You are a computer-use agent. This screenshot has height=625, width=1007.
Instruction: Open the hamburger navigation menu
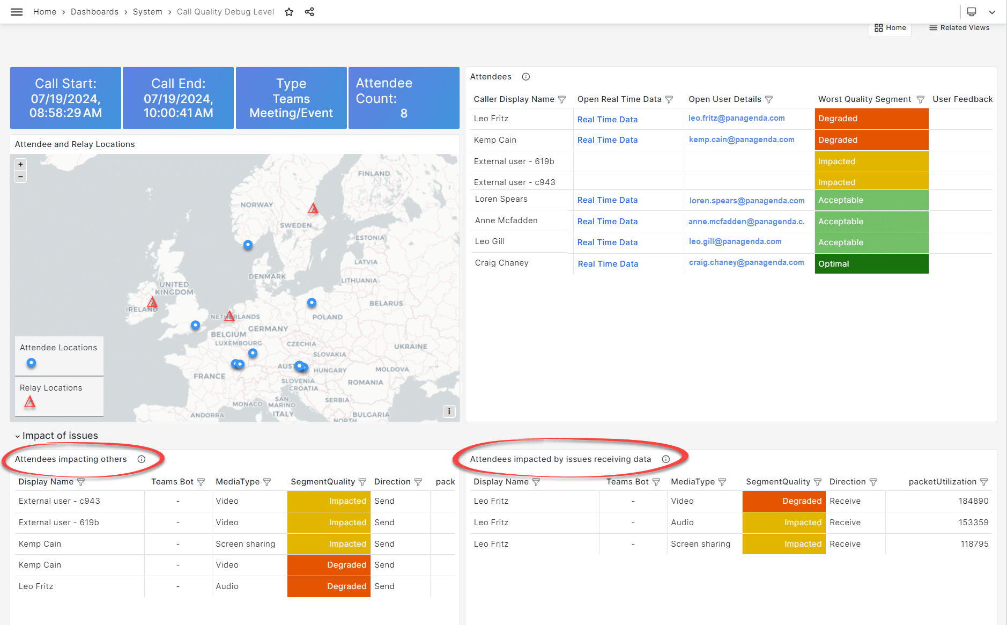pos(17,12)
